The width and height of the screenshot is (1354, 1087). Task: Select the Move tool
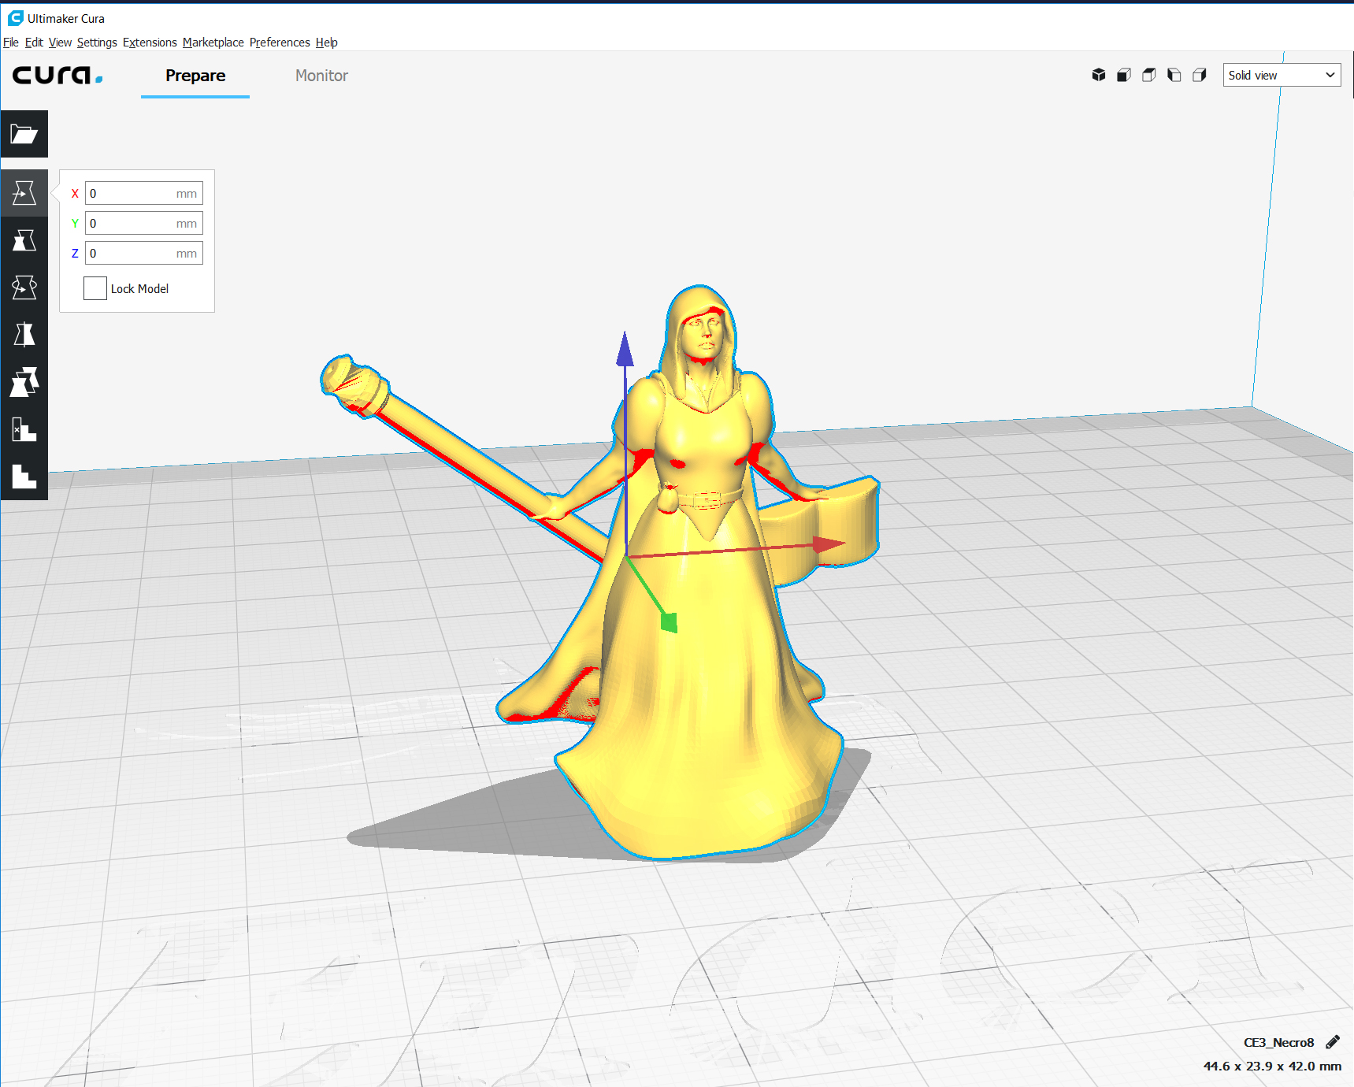(x=24, y=193)
